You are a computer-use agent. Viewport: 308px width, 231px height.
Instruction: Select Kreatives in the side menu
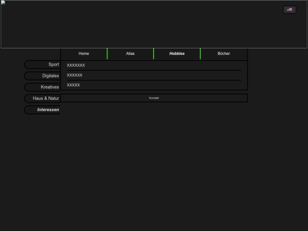[x=42, y=87]
